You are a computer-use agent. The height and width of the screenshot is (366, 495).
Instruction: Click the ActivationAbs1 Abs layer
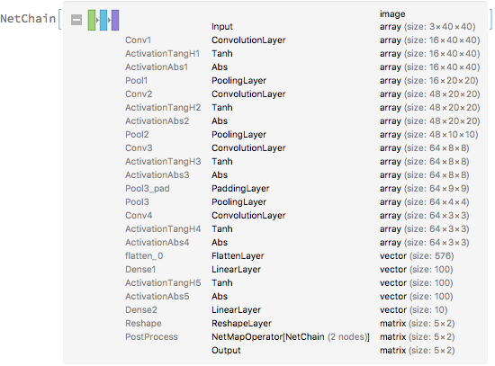click(302, 67)
